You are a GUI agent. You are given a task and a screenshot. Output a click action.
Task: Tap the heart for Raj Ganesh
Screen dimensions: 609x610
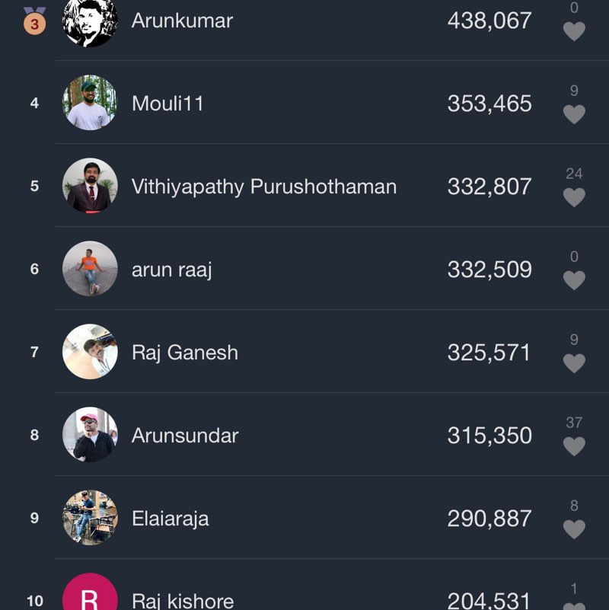pyautogui.click(x=574, y=363)
